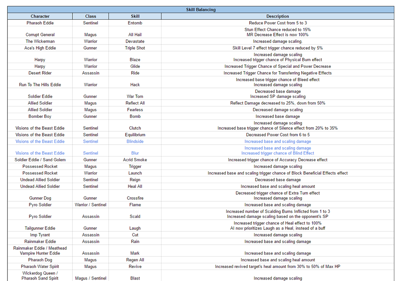Click the Skill column header
The width and height of the screenshot is (401, 281).
pos(135,16)
